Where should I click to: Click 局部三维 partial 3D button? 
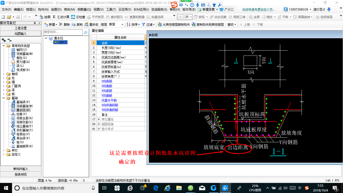tap(237, 17)
